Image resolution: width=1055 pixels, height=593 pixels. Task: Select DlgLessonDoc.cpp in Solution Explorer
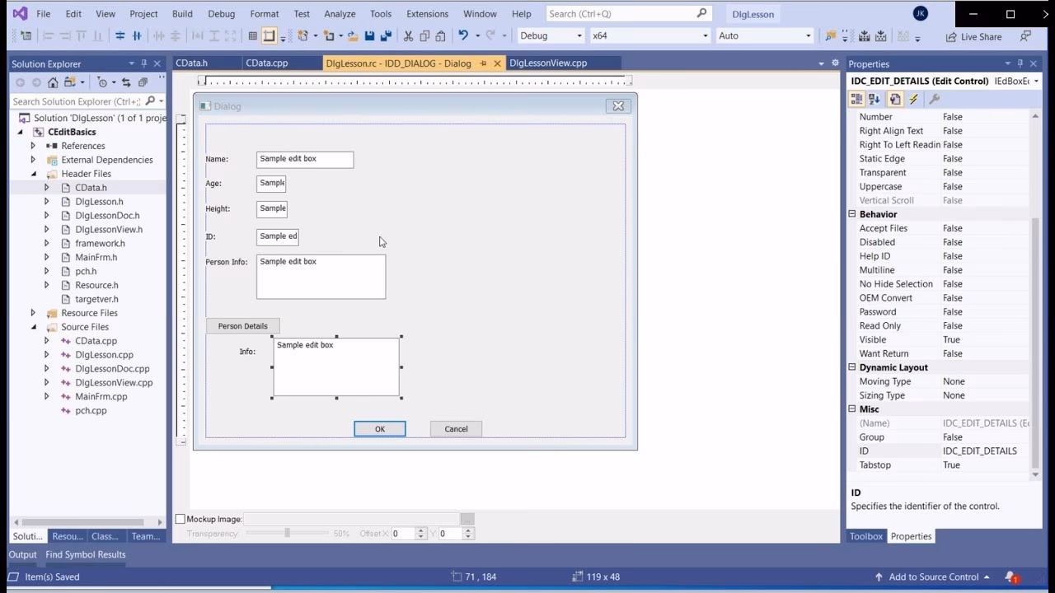click(x=112, y=369)
